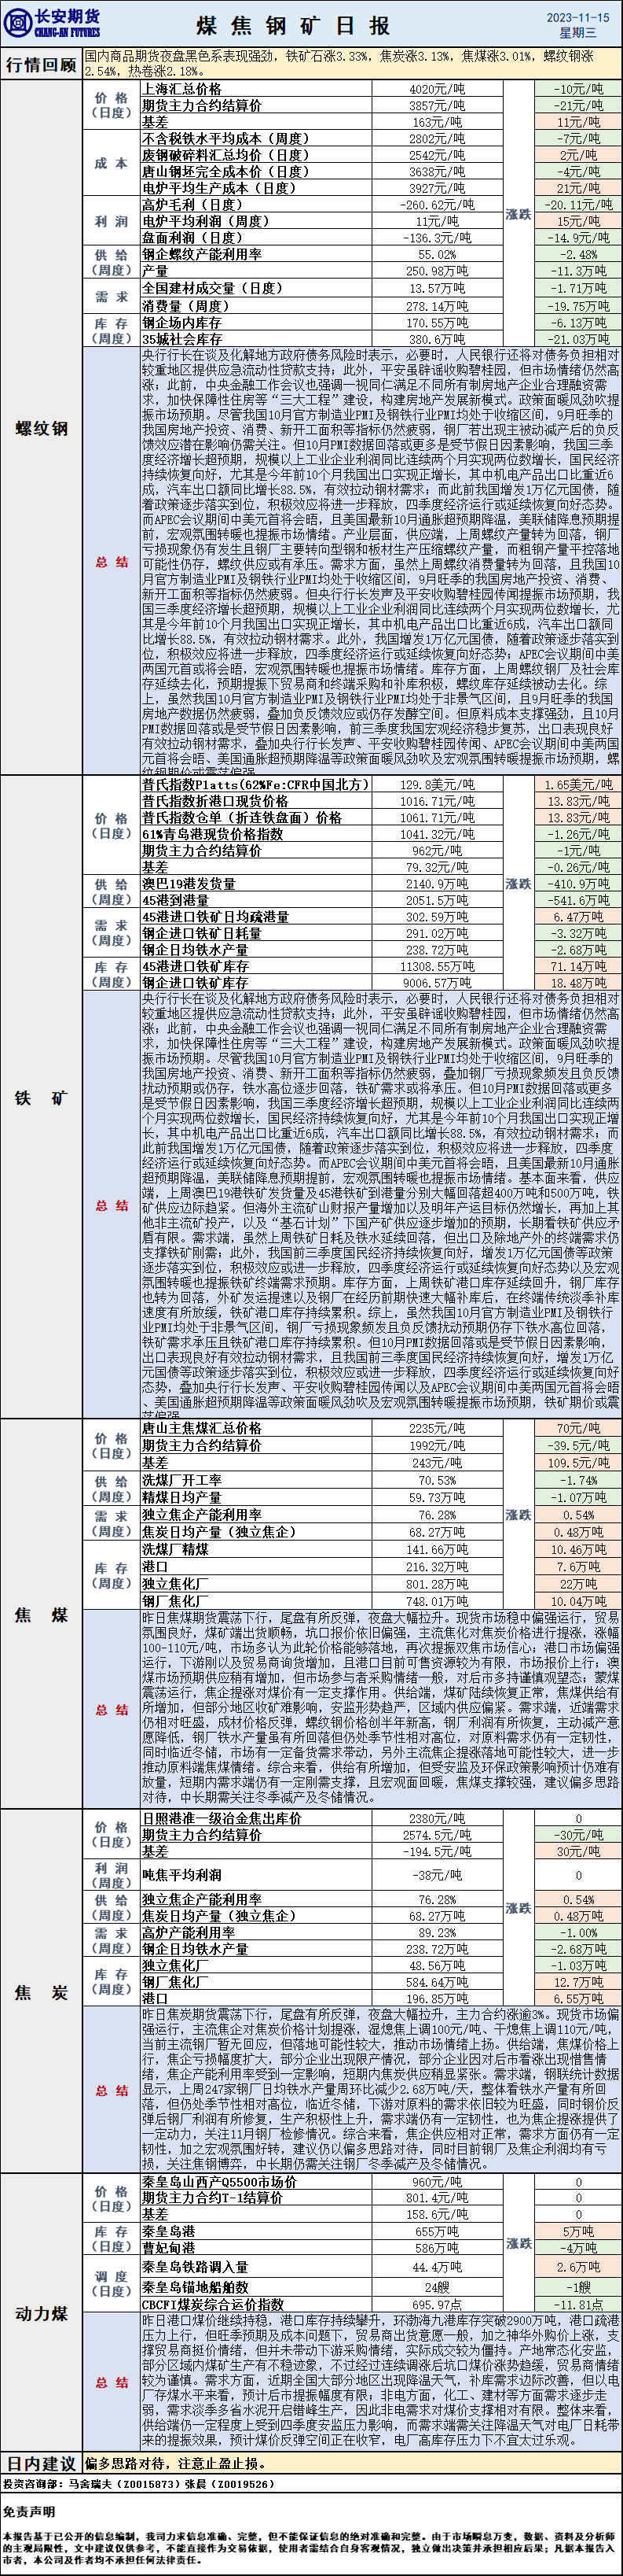Click the 洗煤厂精煤 row label
This screenshot has height=2576, width=623.
click(x=176, y=1549)
